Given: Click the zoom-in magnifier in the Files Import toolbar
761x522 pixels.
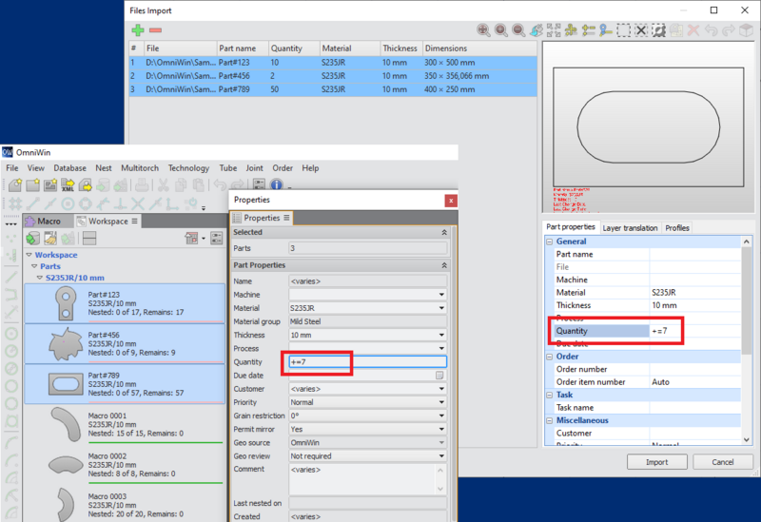Looking at the screenshot, I should (x=501, y=30).
